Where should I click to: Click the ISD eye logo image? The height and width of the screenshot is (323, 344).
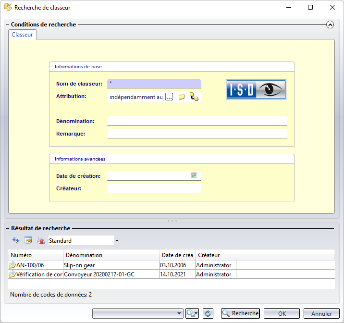pyautogui.click(x=256, y=89)
